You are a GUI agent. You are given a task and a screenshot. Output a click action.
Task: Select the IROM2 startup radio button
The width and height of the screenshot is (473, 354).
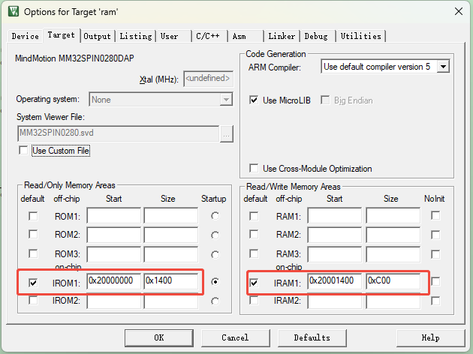(x=216, y=301)
